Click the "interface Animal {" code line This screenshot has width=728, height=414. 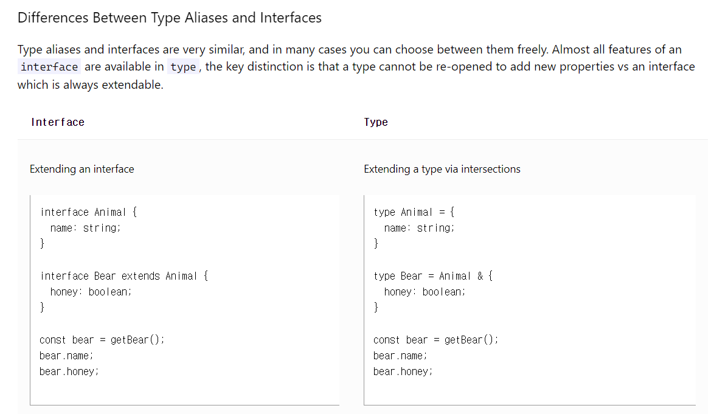pyautogui.click(x=89, y=212)
